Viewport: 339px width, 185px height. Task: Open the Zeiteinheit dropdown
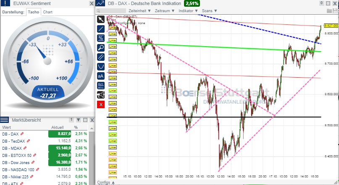point(139,11)
